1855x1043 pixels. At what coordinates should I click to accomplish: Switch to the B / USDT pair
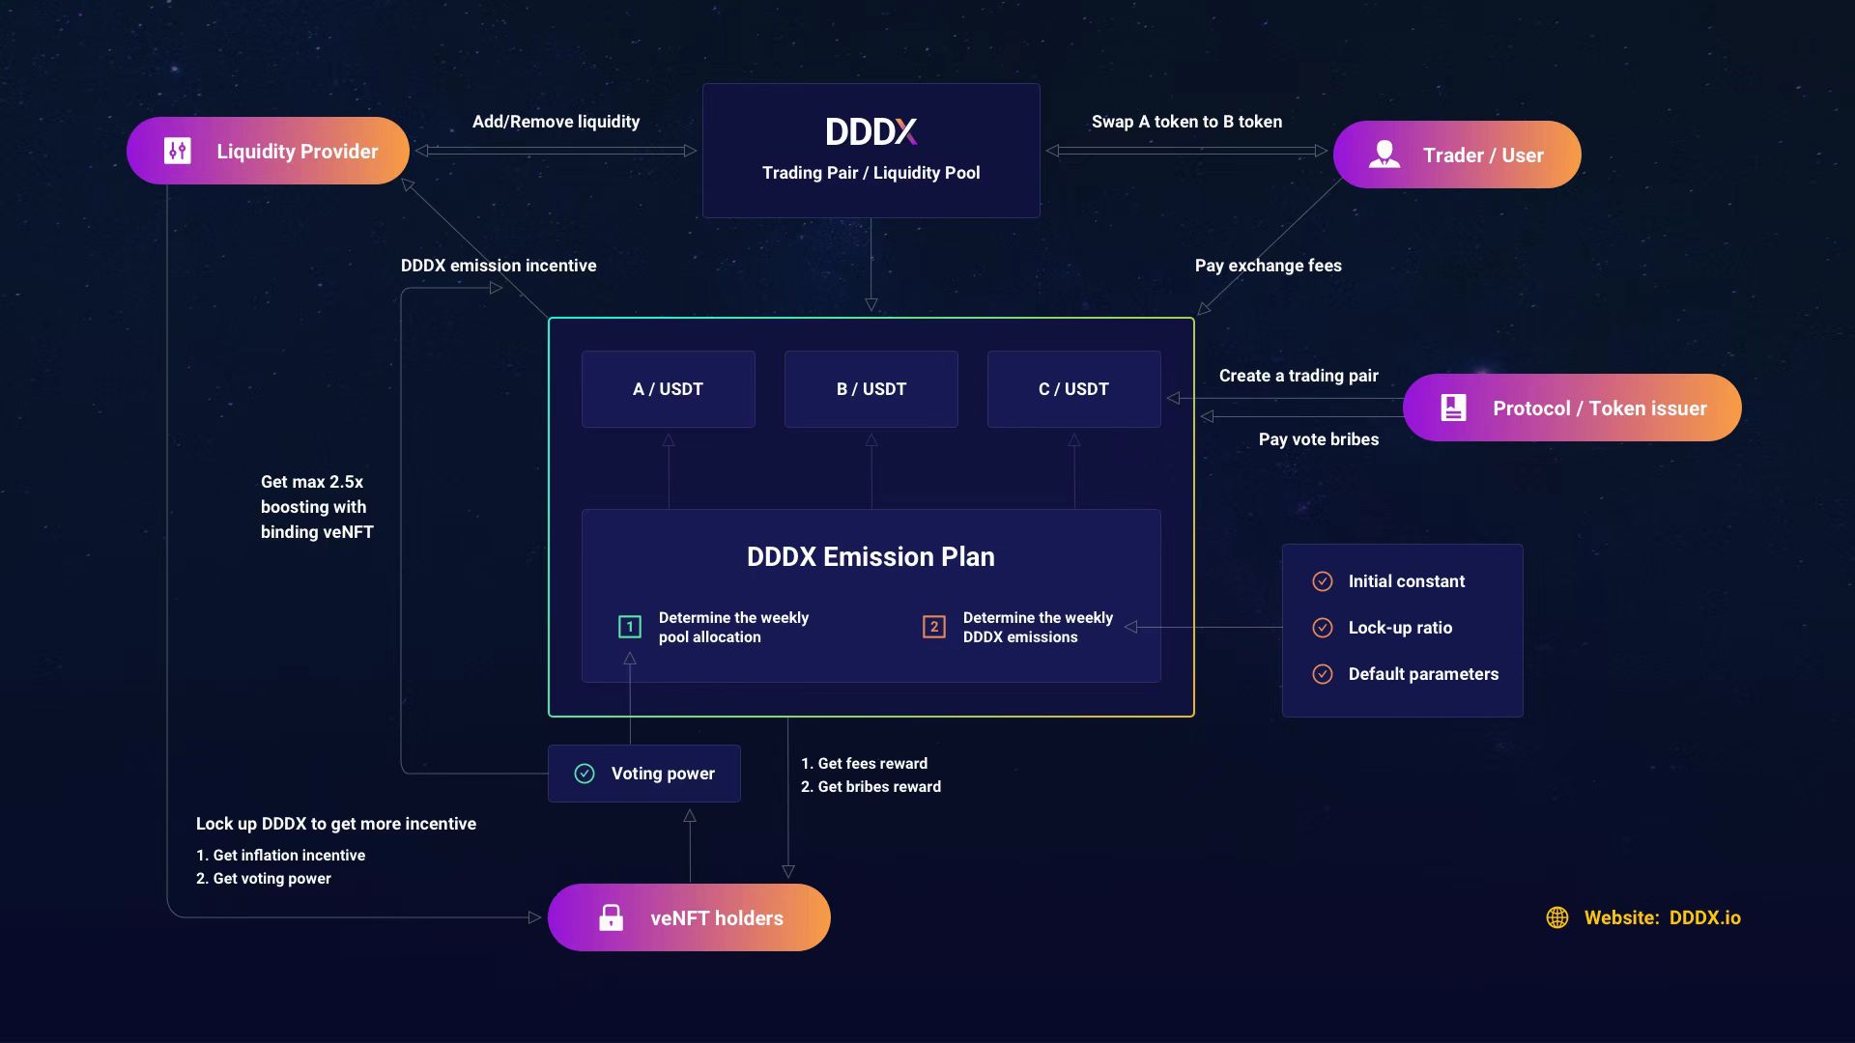point(870,388)
